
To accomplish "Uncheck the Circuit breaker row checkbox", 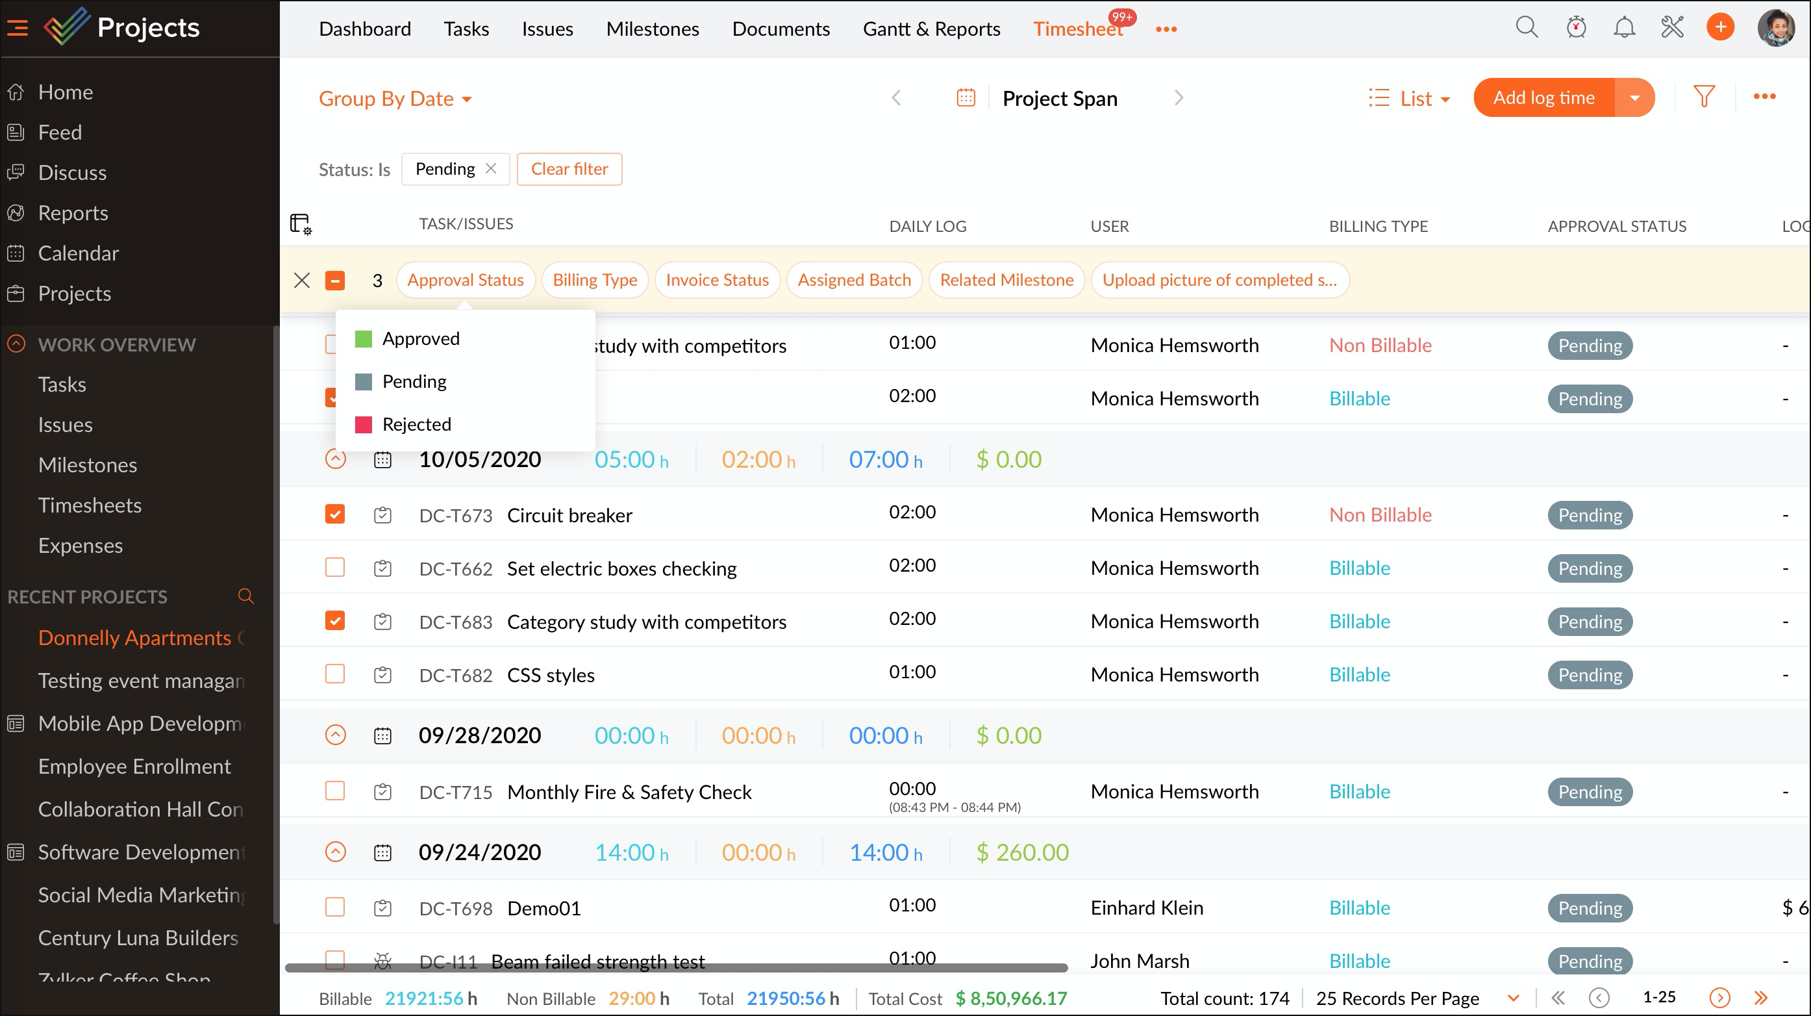I will click(334, 514).
